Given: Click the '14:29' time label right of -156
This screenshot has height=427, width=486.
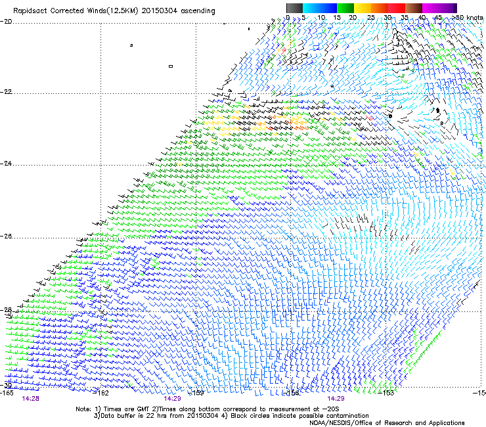Looking at the screenshot, I should pyautogui.click(x=336, y=399).
